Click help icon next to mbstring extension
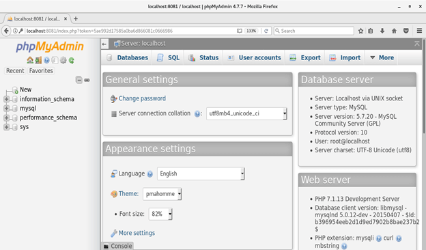Screen dimensions: 426x250 point(344,246)
